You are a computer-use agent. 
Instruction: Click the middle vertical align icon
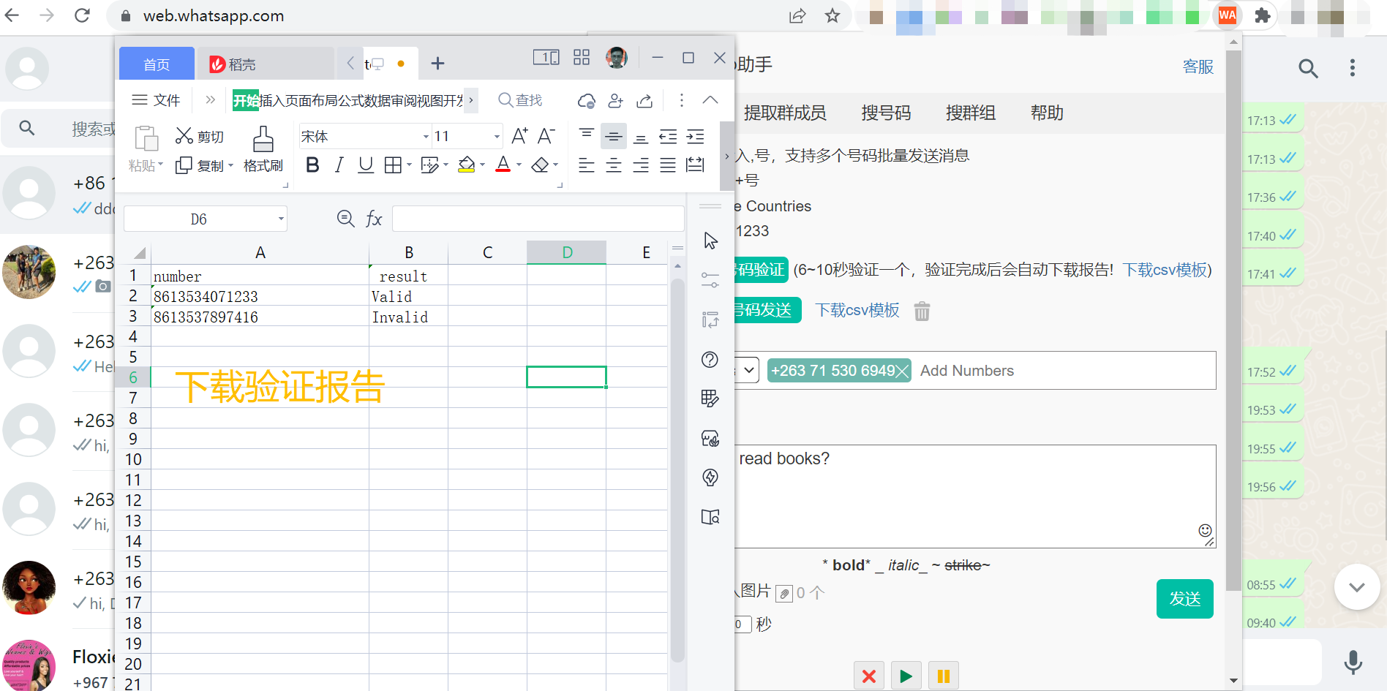tap(614, 136)
